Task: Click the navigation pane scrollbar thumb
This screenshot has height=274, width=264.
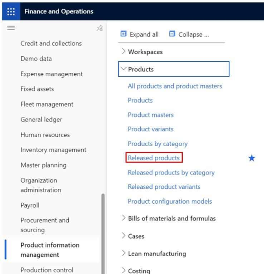Action: tap(103, 234)
